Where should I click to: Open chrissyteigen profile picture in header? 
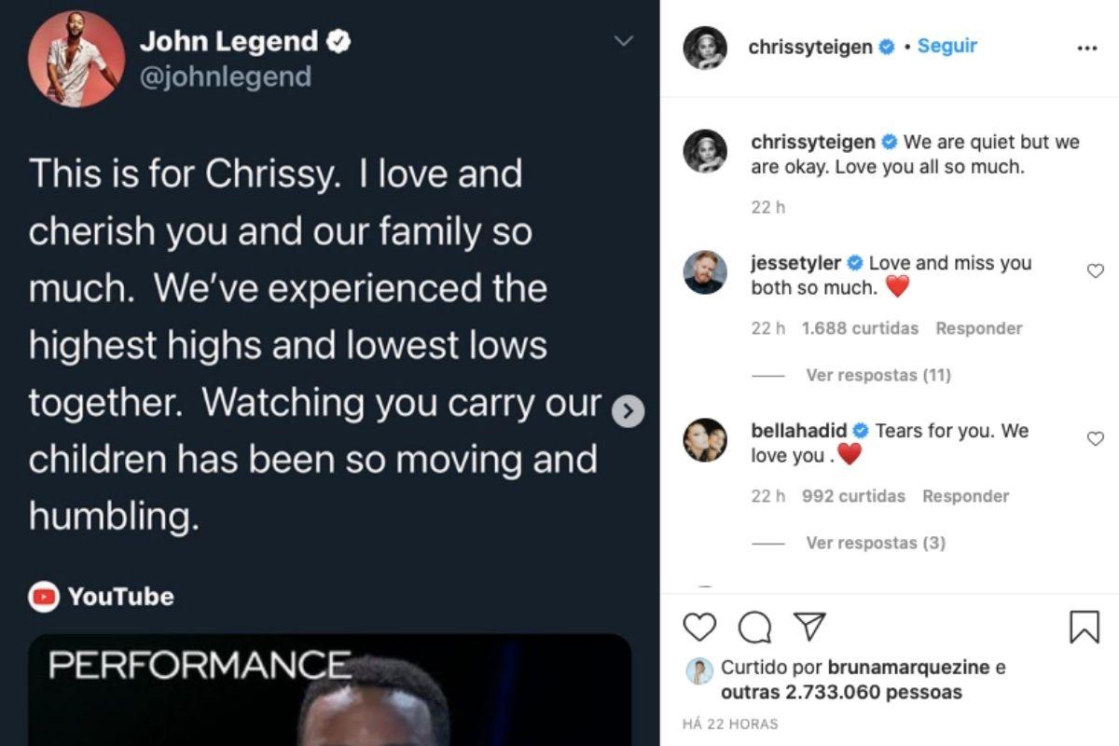pos(705,48)
